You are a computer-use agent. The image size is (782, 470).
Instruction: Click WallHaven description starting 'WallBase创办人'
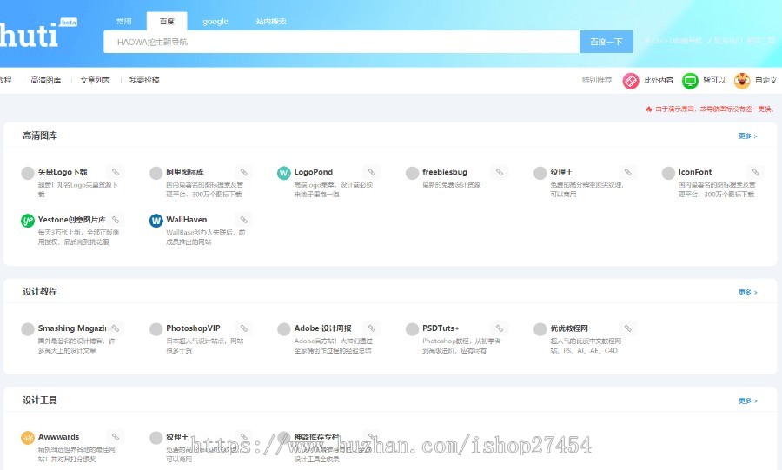coord(205,237)
